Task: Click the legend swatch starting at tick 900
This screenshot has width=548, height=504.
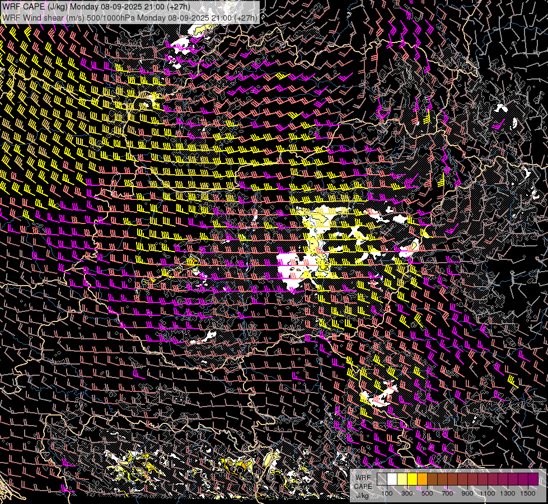Action: (473, 479)
